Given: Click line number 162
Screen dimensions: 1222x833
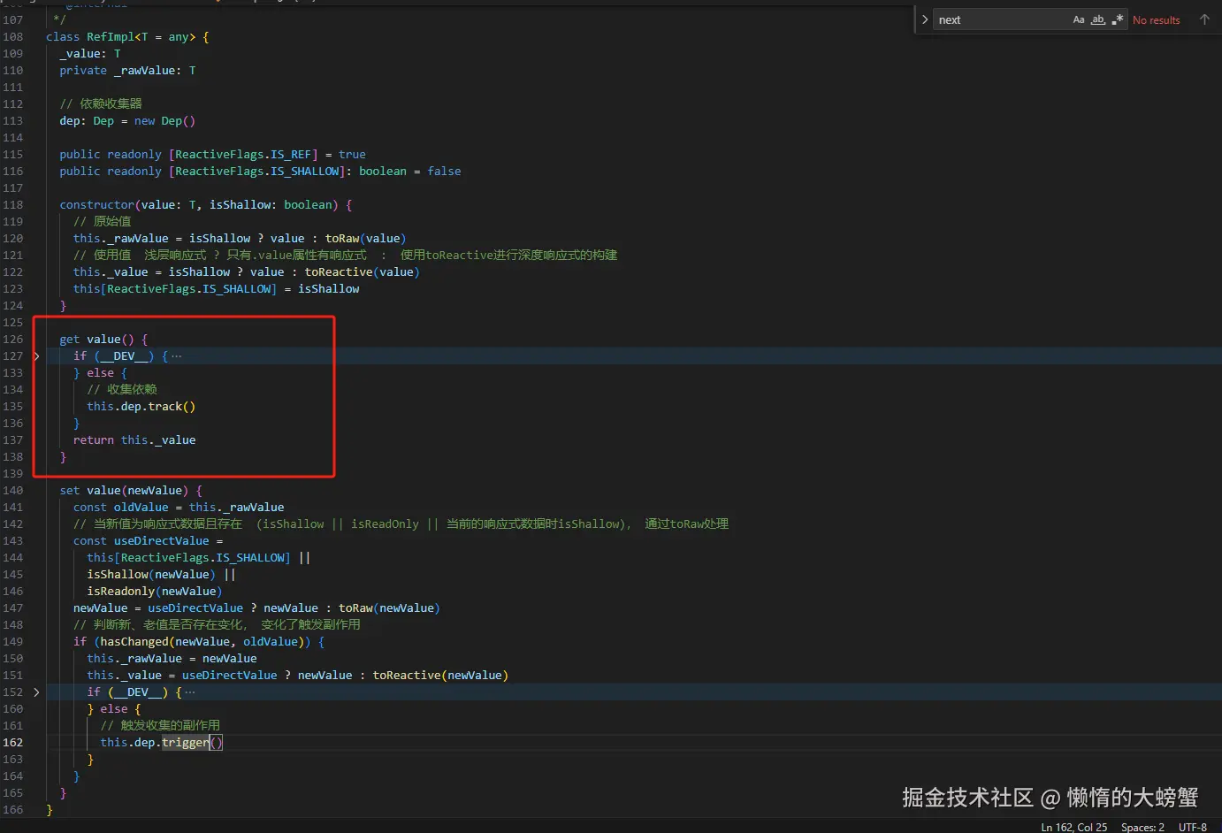Looking at the screenshot, I should [x=13, y=743].
